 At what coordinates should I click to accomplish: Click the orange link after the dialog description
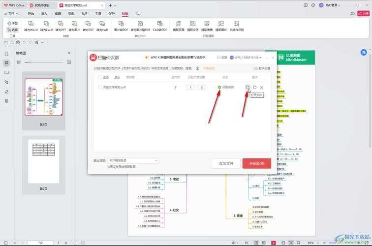point(209,68)
